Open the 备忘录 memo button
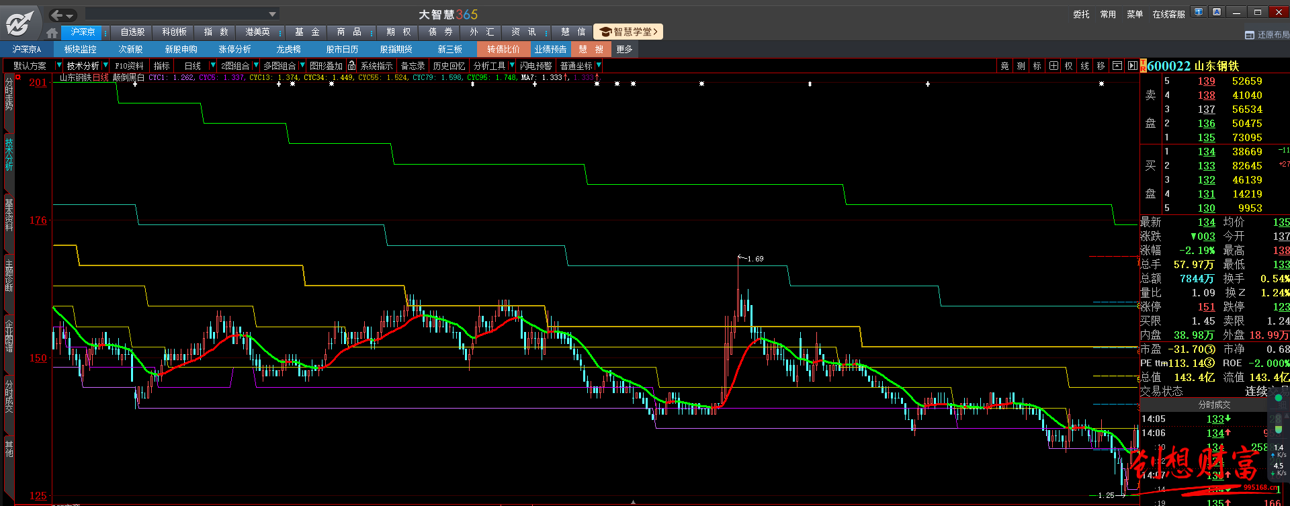This screenshot has height=506, width=1290. click(x=413, y=66)
